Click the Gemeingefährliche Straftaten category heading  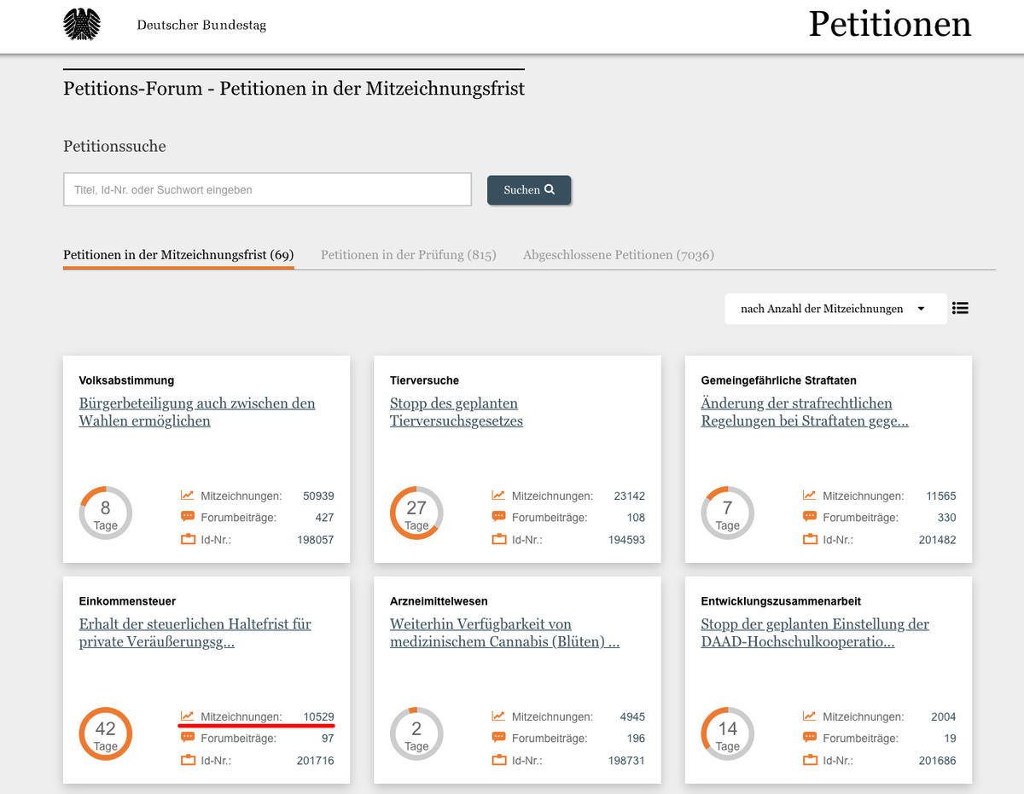pos(779,380)
